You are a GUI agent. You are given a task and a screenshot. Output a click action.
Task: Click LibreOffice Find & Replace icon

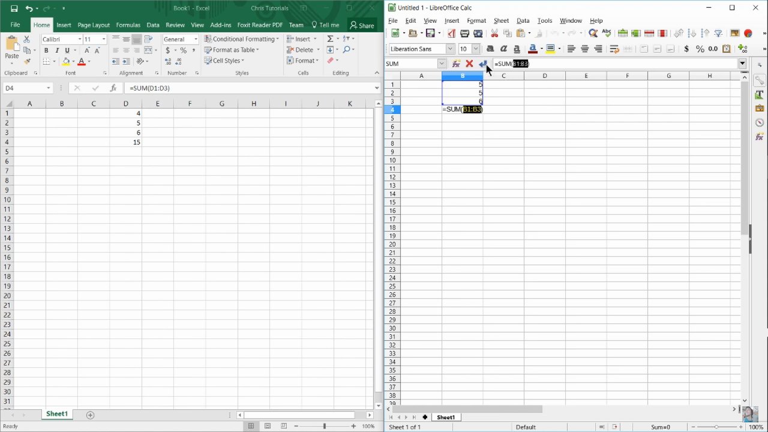(x=593, y=34)
